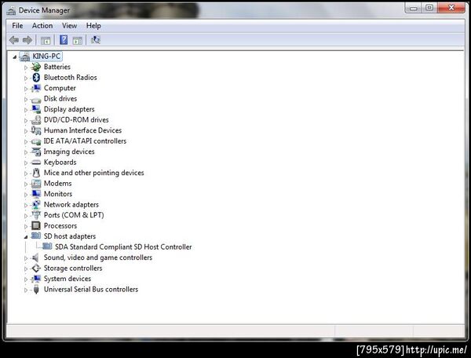Select the Monitors label
This screenshot has width=471, height=358.
[x=58, y=194]
